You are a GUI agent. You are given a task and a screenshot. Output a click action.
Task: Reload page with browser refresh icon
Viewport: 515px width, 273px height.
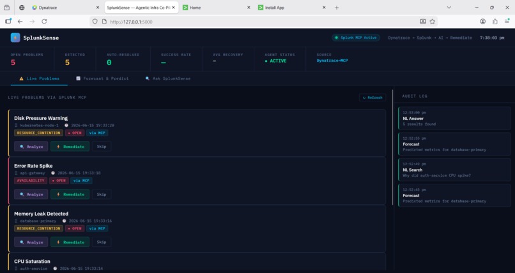coord(44,21)
